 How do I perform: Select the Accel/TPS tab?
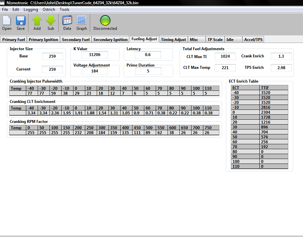click(253, 40)
